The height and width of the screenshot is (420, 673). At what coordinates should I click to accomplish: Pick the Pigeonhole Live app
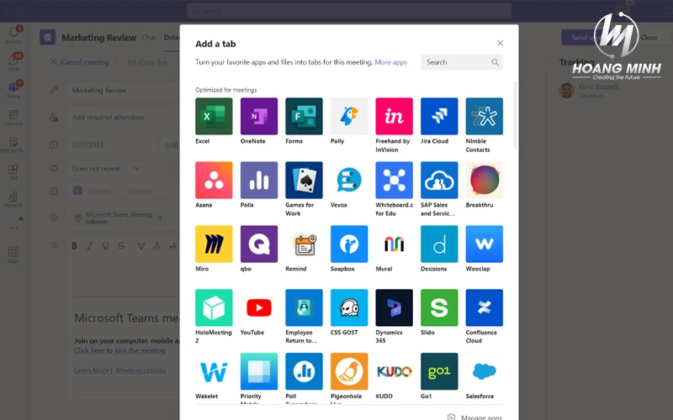[349, 371]
